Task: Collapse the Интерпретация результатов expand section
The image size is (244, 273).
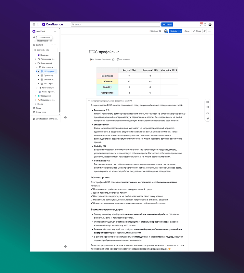Action: (89, 101)
